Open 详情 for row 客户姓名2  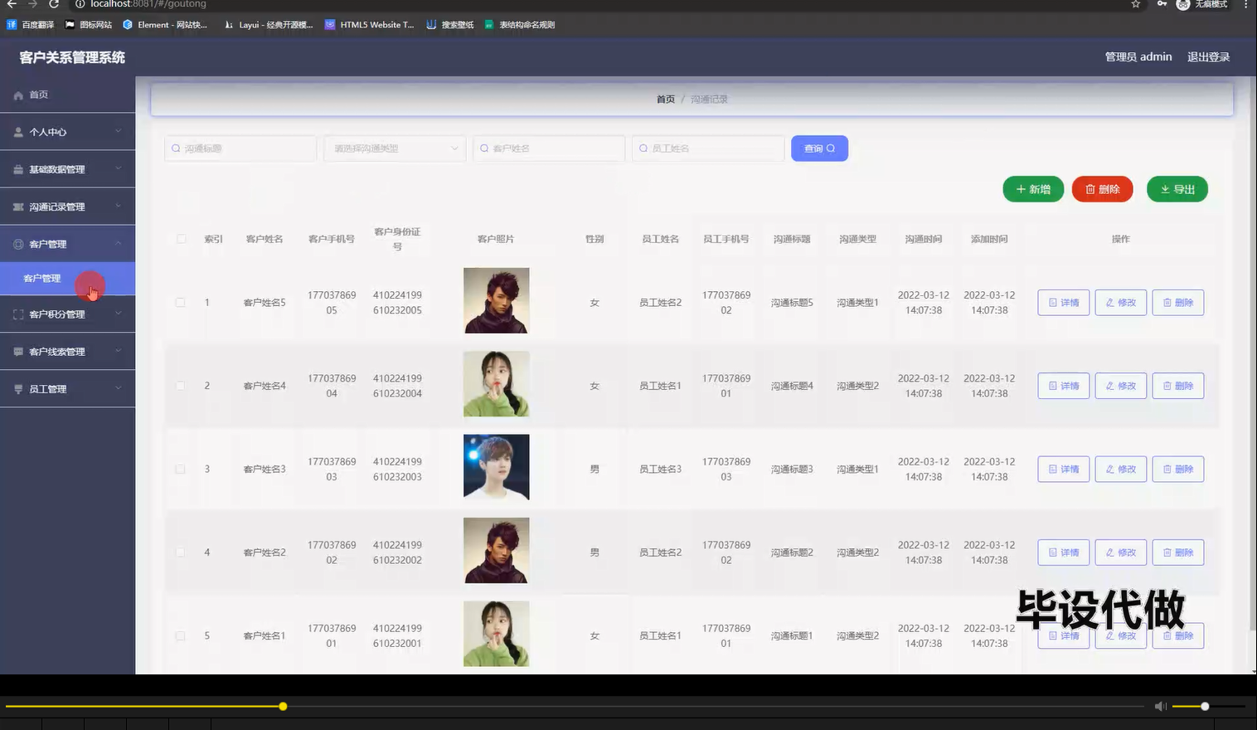tap(1064, 552)
